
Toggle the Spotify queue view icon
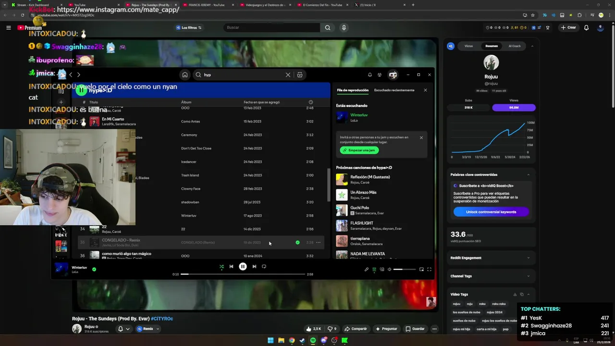pos(374,270)
